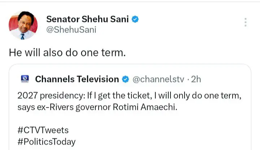260x150 pixels.
Task: Open Shehu Sani's profile picture
Action: coord(23,25)
